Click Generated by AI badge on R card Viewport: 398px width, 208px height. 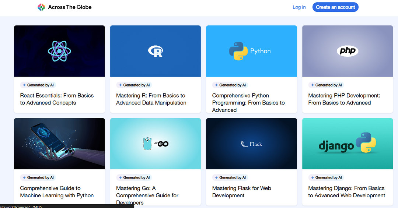tap(134, 85)
